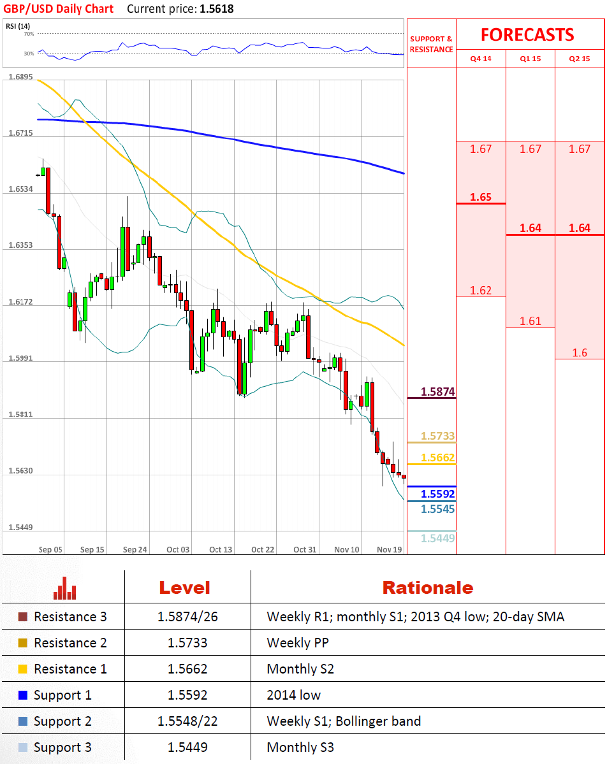
Task: Click the Weekly PP rationale cell
Action: tap(298, 643)
